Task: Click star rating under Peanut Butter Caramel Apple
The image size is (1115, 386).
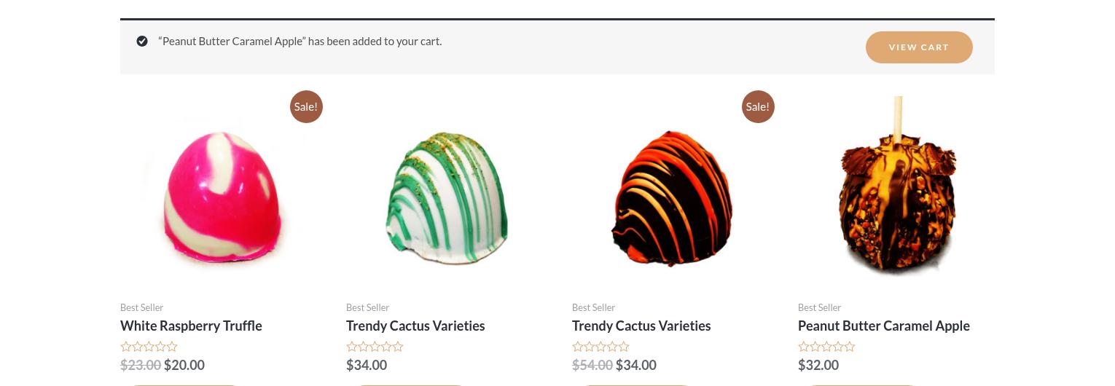Action: coord(826,347)
